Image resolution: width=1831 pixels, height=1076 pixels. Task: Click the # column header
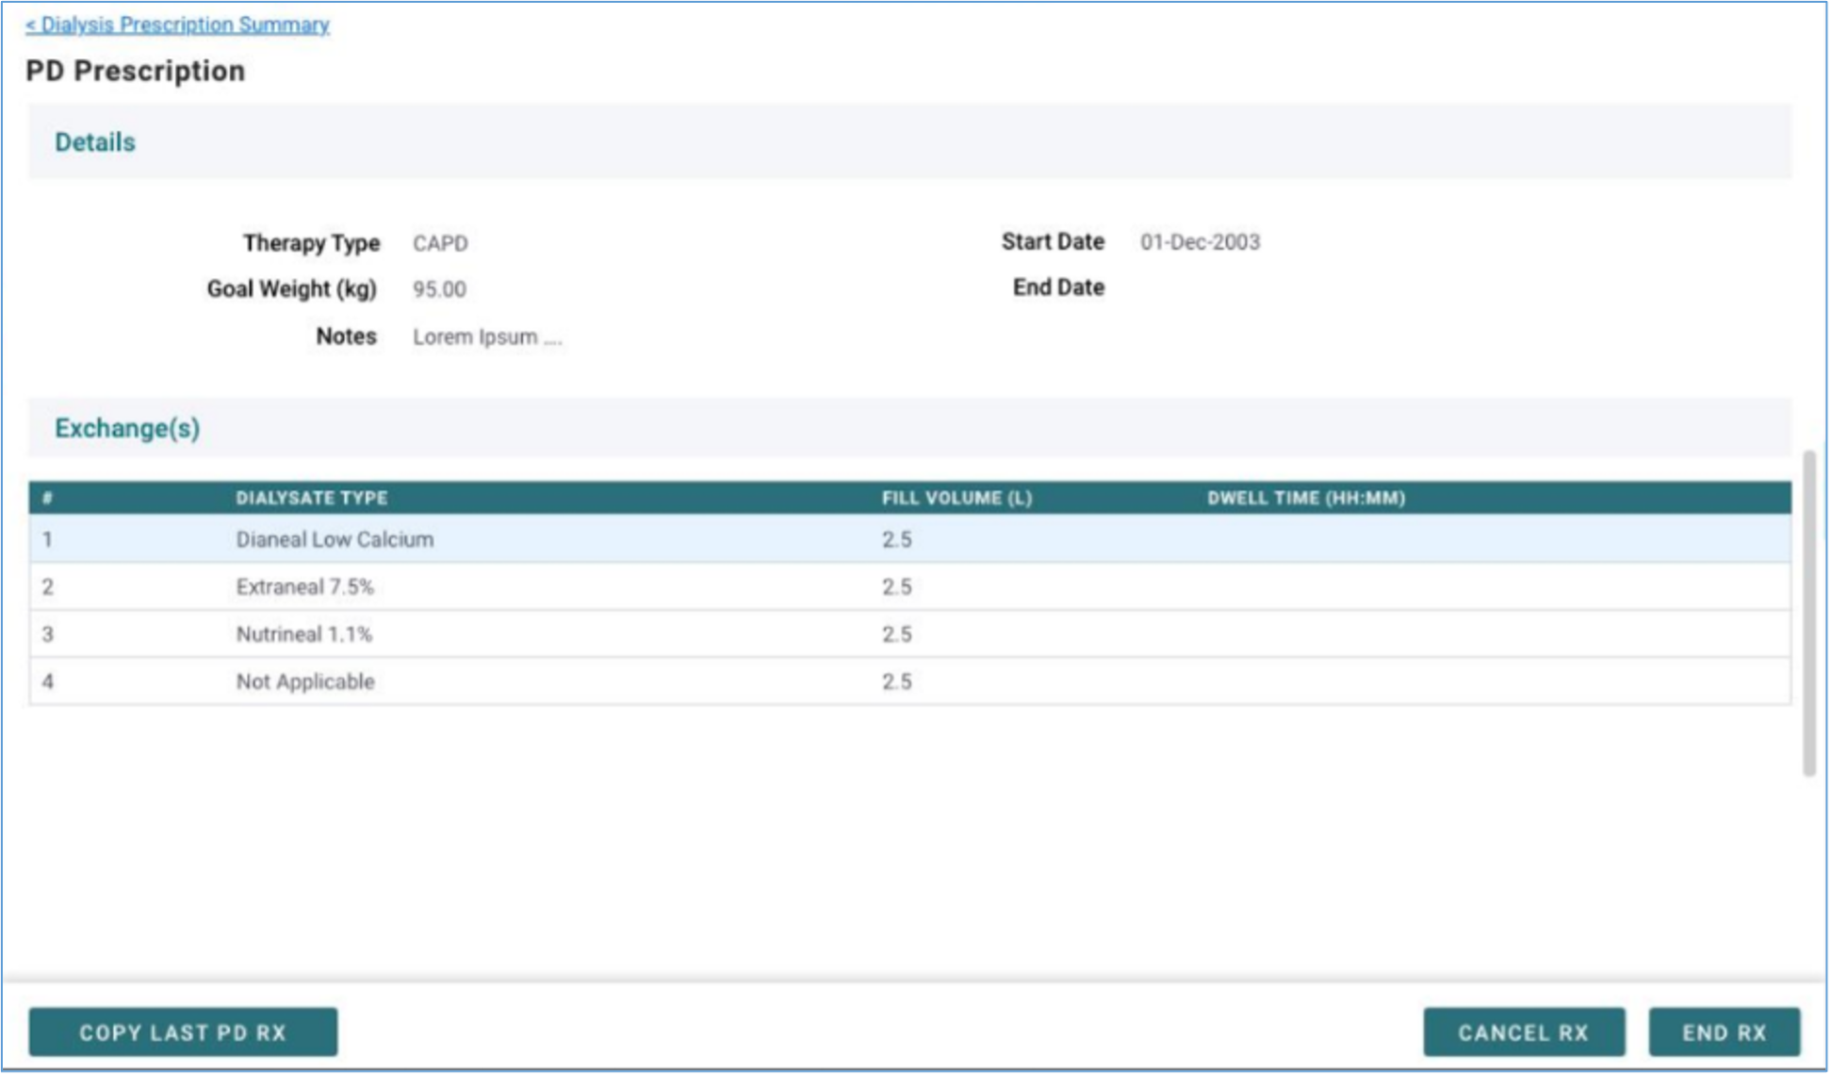coord(47,498)
